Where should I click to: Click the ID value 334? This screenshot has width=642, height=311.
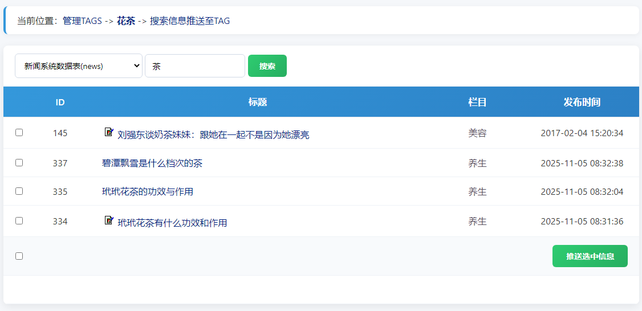(x=60, y=222)
